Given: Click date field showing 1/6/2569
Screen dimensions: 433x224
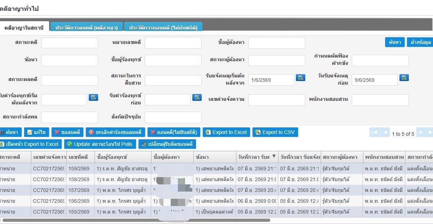Looking at the screenshot, I should pos(271,80).
